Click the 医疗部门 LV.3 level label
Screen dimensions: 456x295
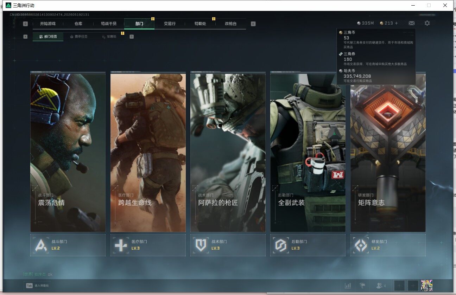point(136,248)
